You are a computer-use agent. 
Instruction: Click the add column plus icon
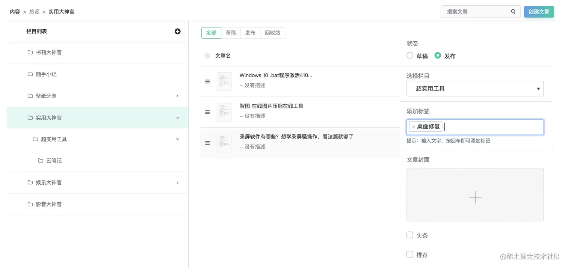click(x=178, y=32)
